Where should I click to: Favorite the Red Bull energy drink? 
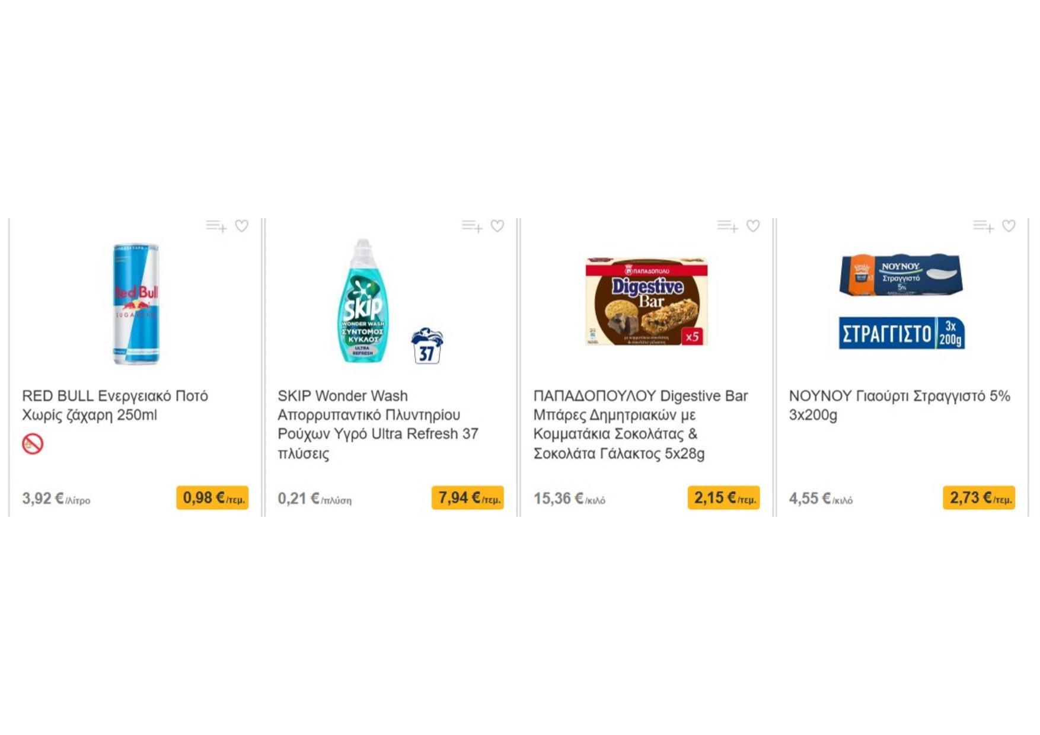click(242, 226)
